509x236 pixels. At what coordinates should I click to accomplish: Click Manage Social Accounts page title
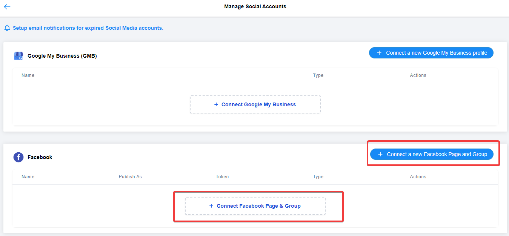255,6
